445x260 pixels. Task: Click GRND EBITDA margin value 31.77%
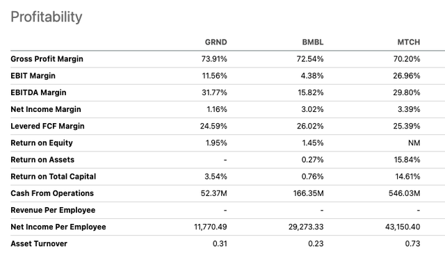tap(214, 92)
